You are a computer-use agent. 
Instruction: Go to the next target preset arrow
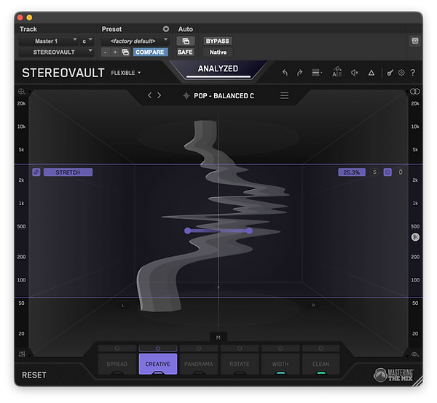coord(159,95)
